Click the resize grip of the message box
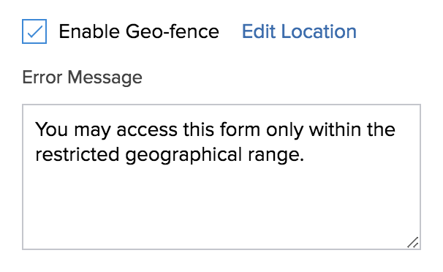443x272 pixels. point(413,242)
